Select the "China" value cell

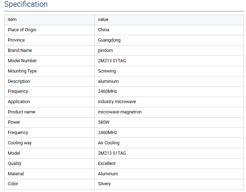click(x=104, y=30)
